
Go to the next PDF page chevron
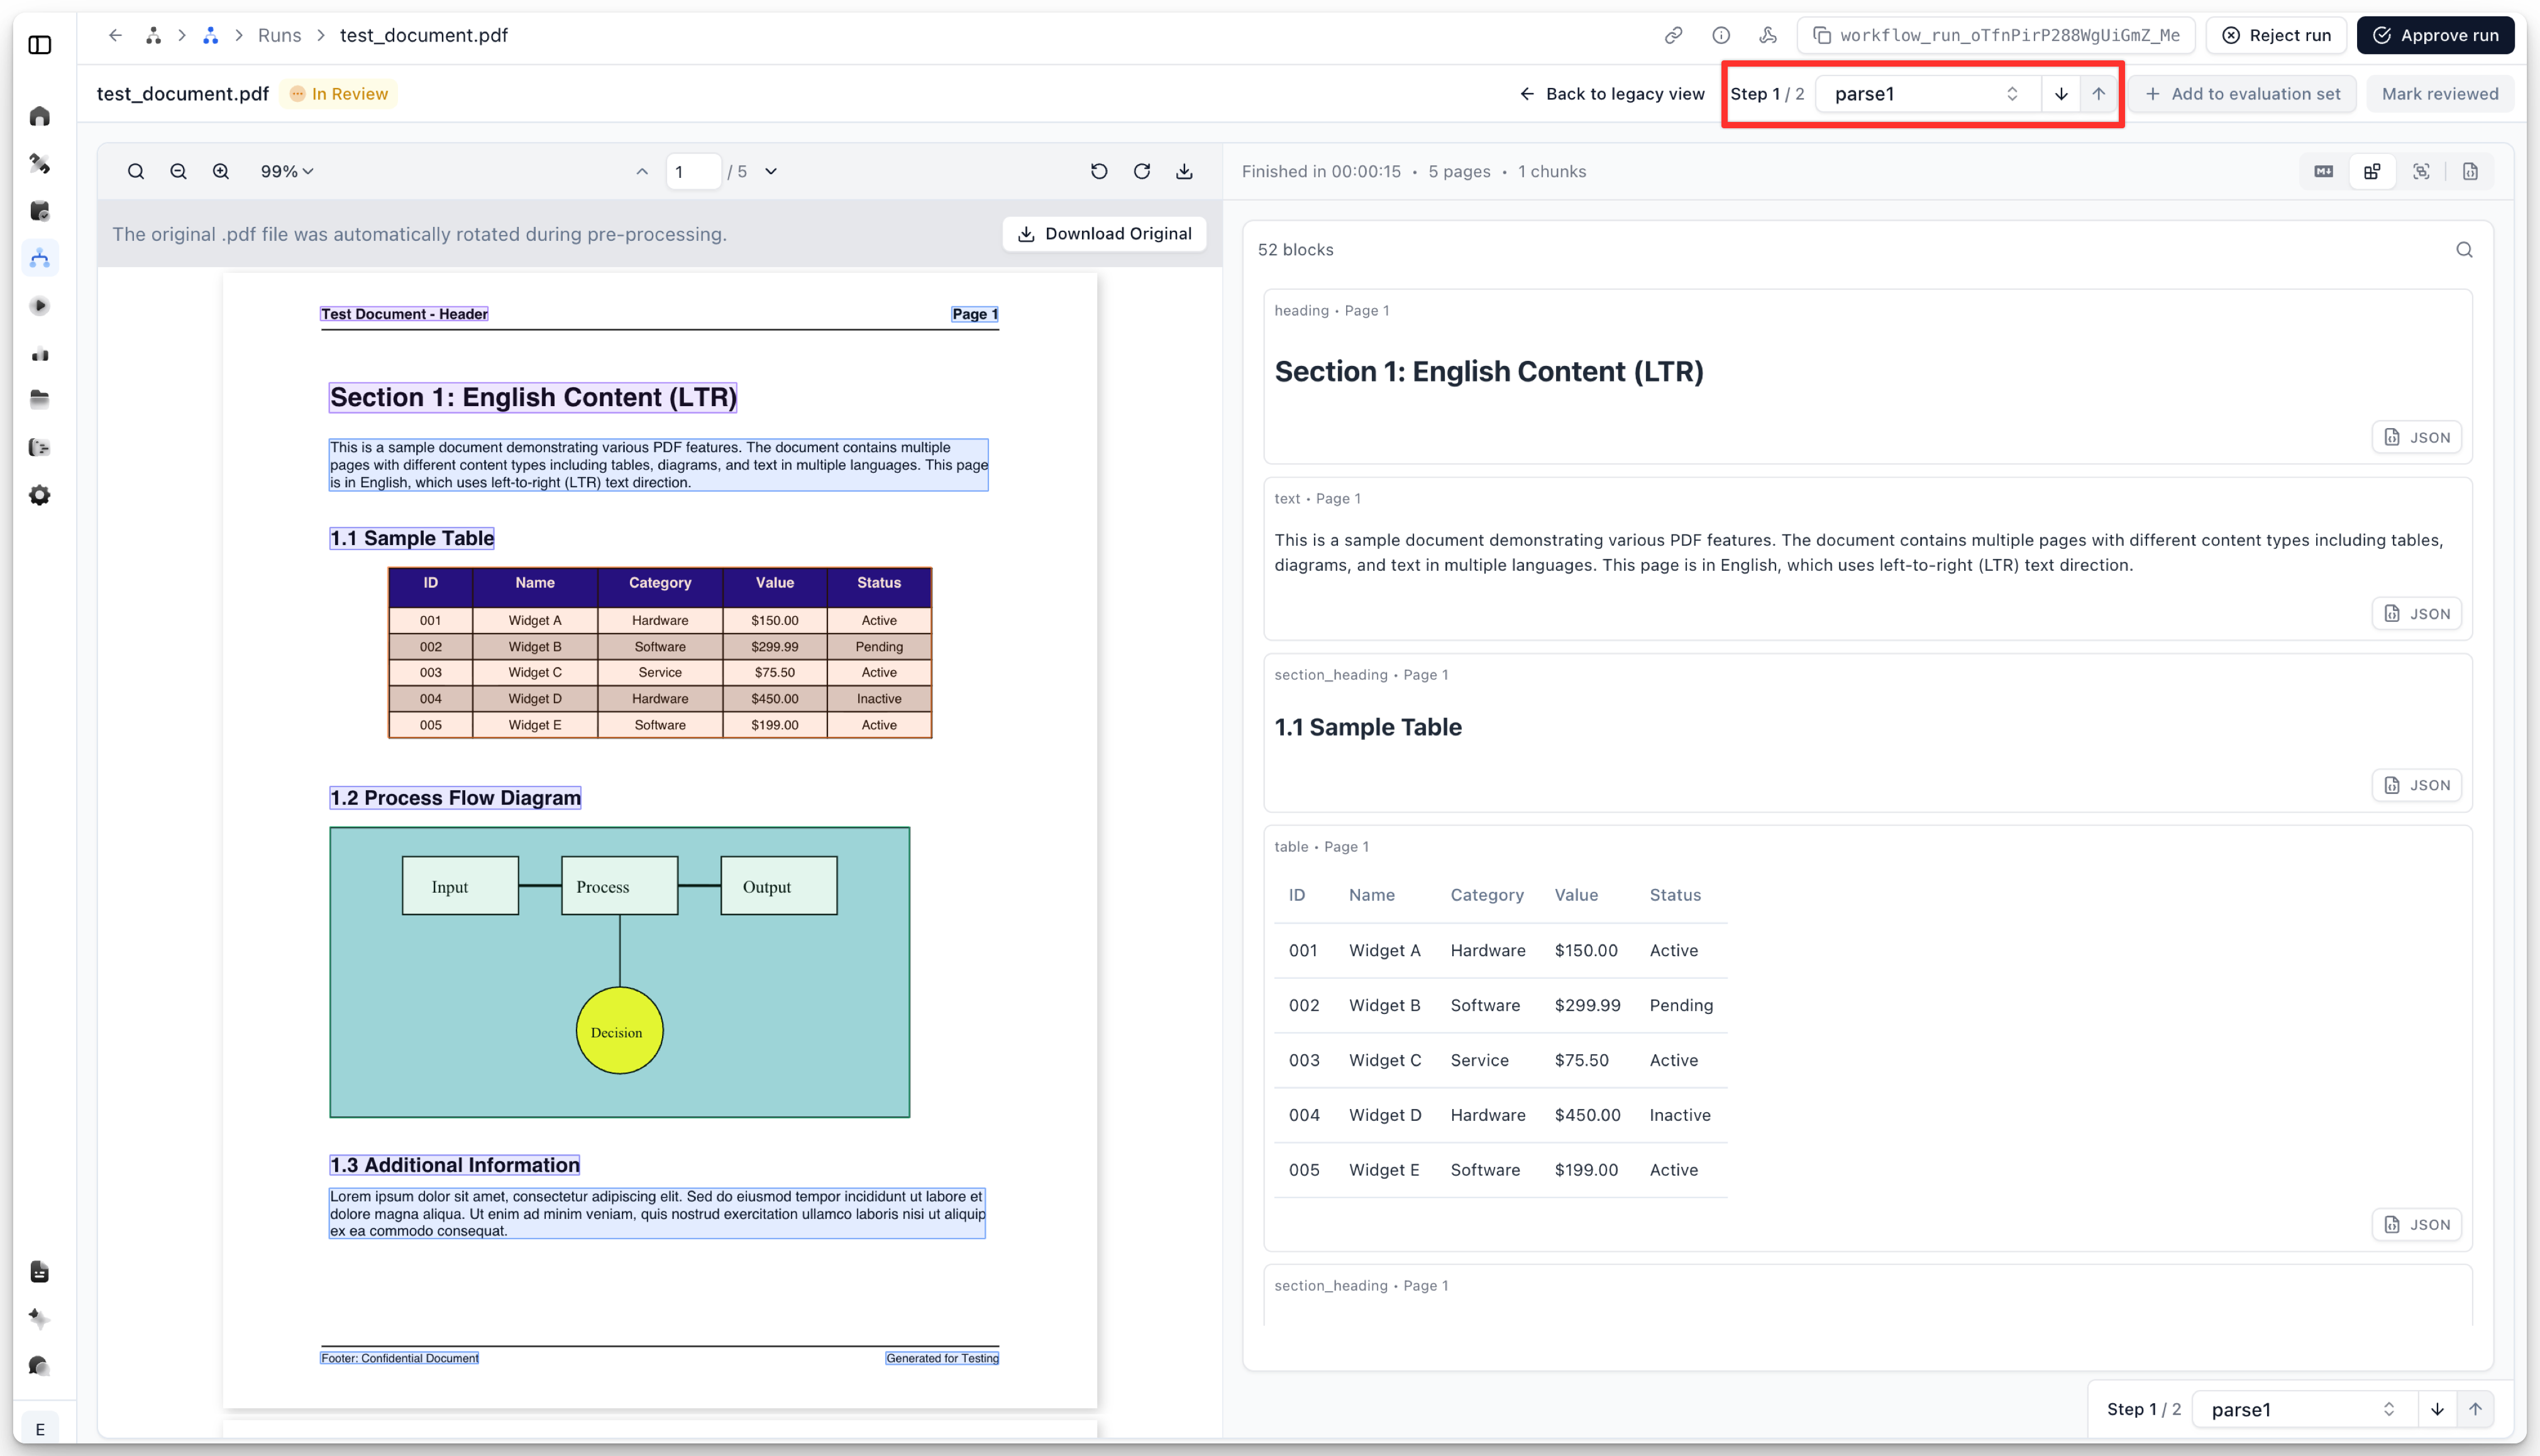point(771,172)
